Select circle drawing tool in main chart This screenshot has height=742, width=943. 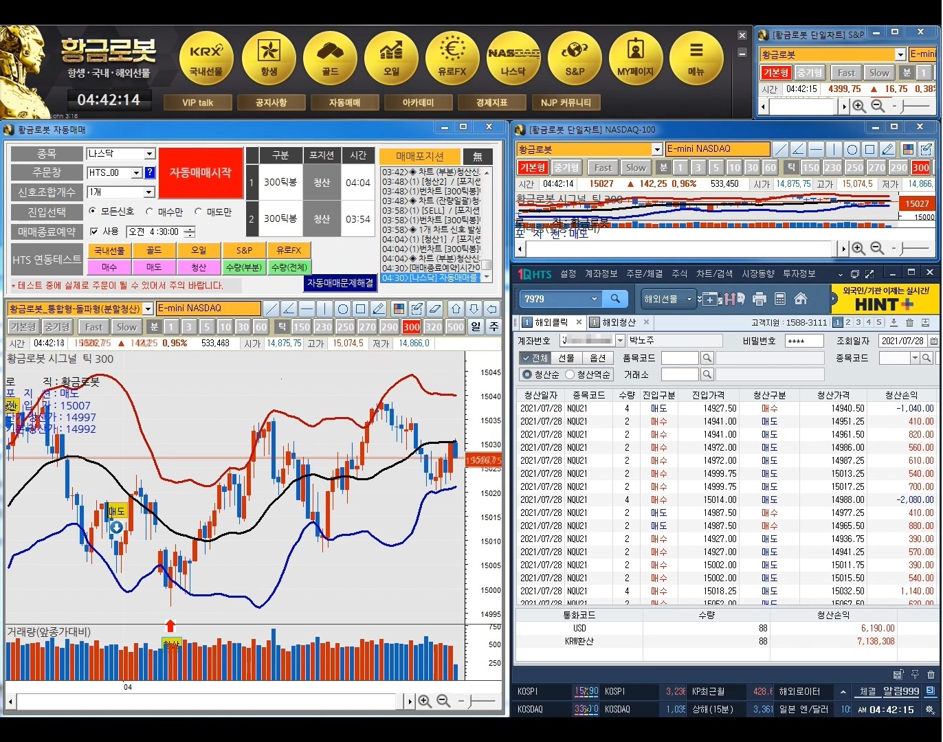343,308
